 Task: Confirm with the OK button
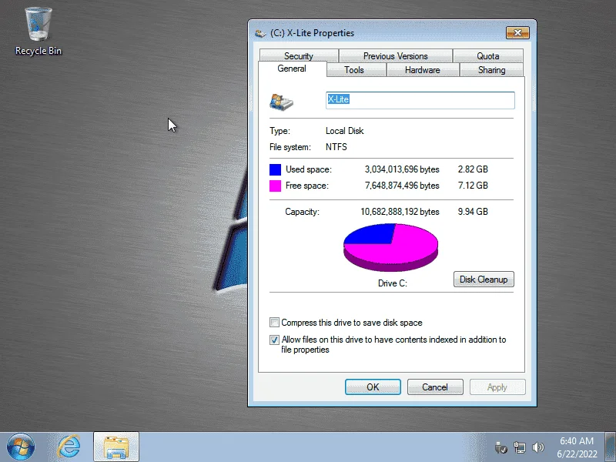click(373, 387)
